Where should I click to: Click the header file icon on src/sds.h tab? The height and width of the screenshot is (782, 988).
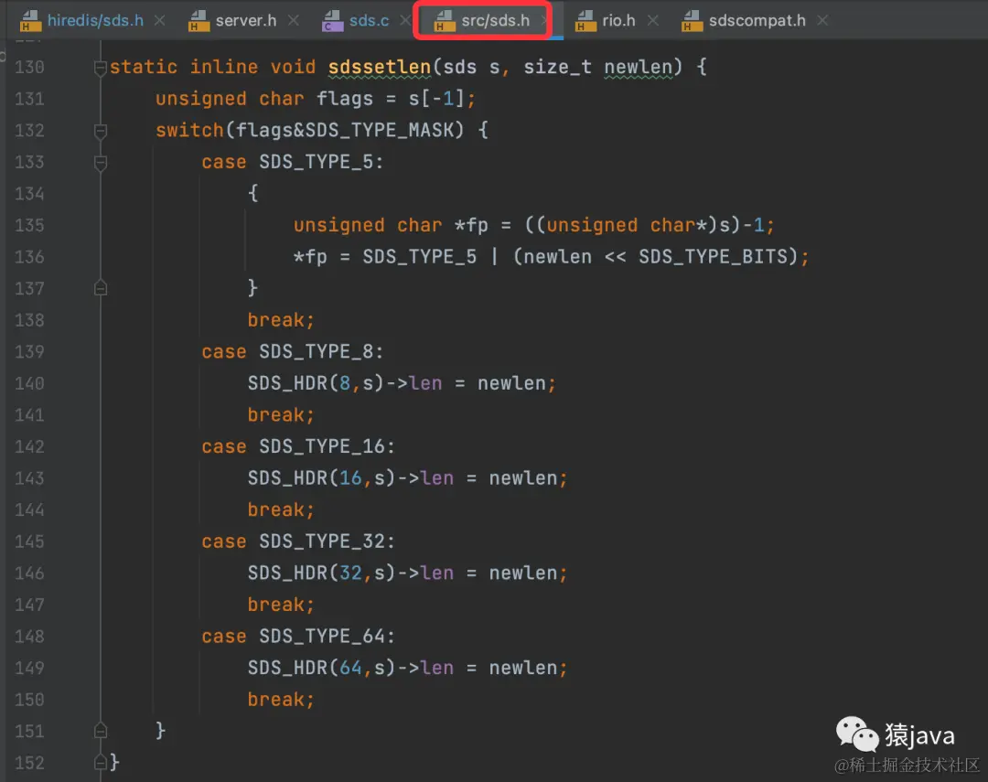445,21
